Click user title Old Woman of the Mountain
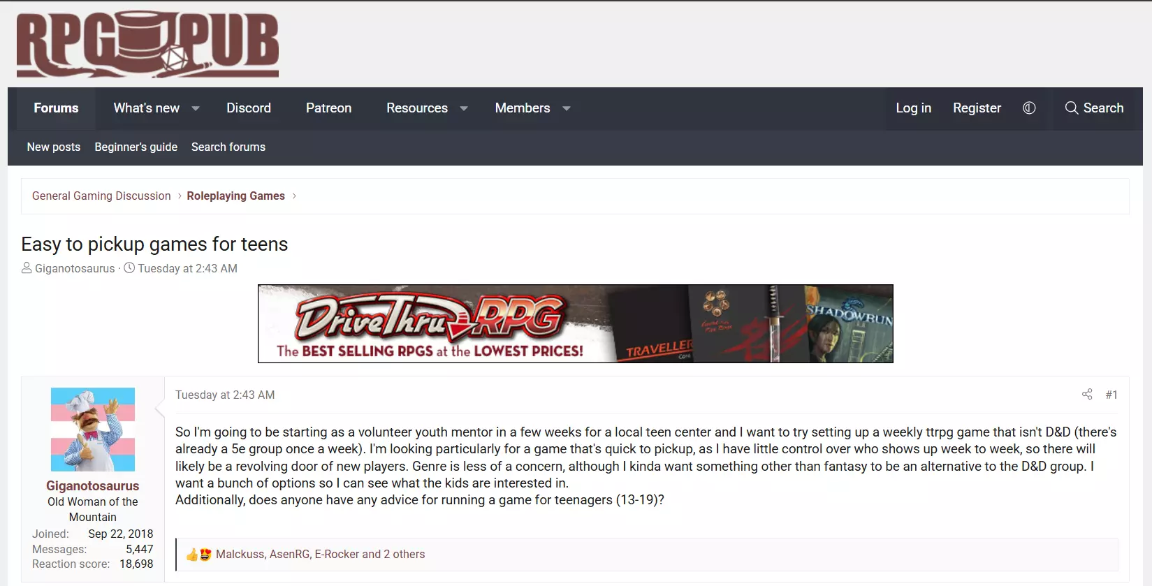Image resolution: width=1152 pixels, height=586 pixels. 93,509
